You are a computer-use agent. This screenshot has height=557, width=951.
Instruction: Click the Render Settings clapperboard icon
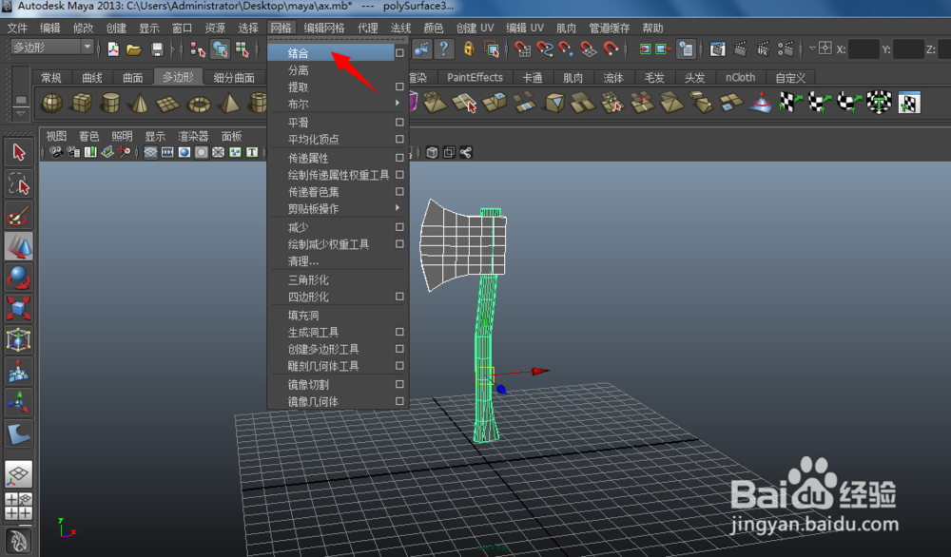tap(786, 49)
